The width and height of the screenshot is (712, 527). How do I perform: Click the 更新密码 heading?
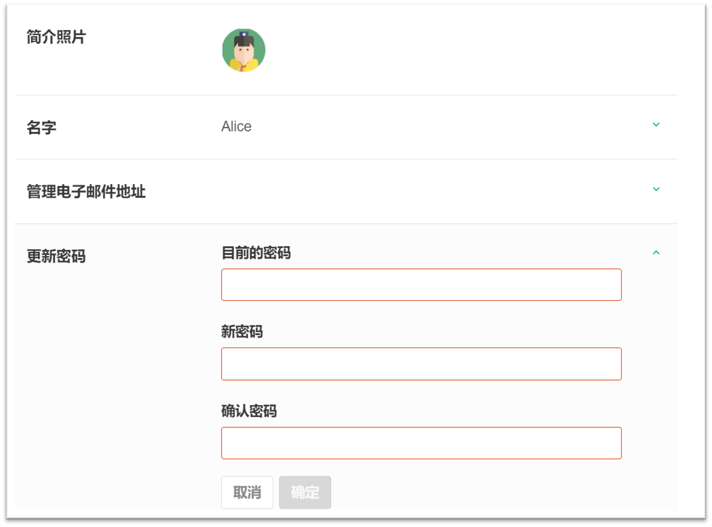click(56, 256)
